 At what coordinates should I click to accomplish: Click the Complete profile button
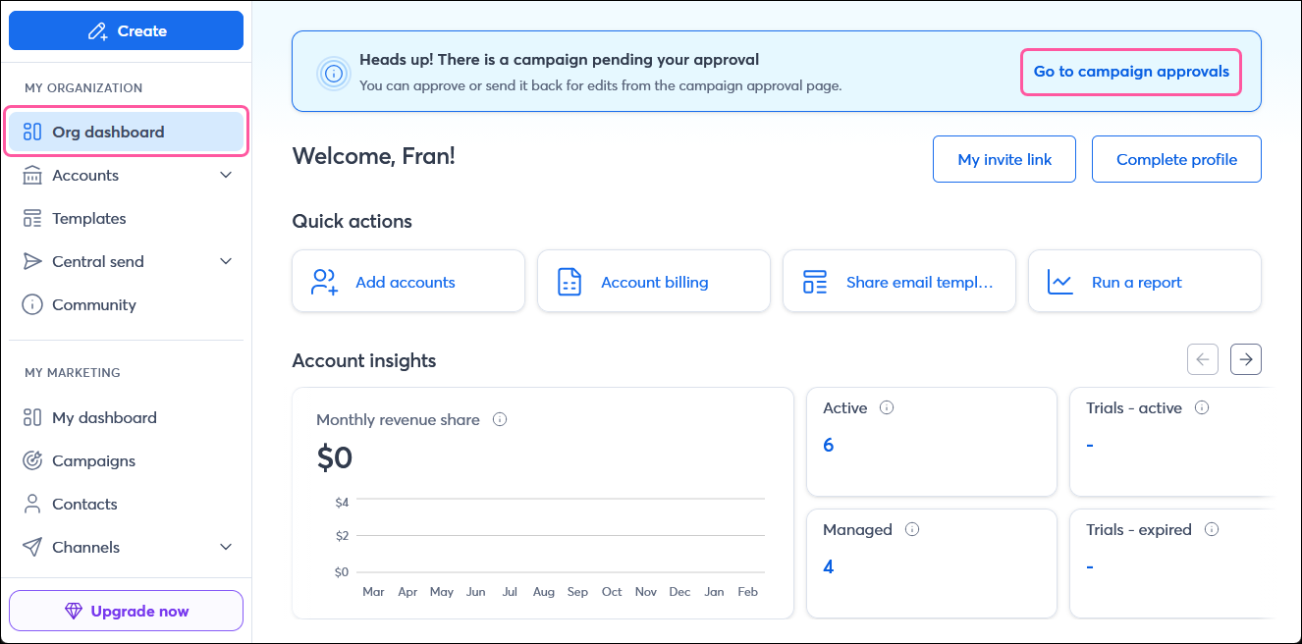[1176, 159]
